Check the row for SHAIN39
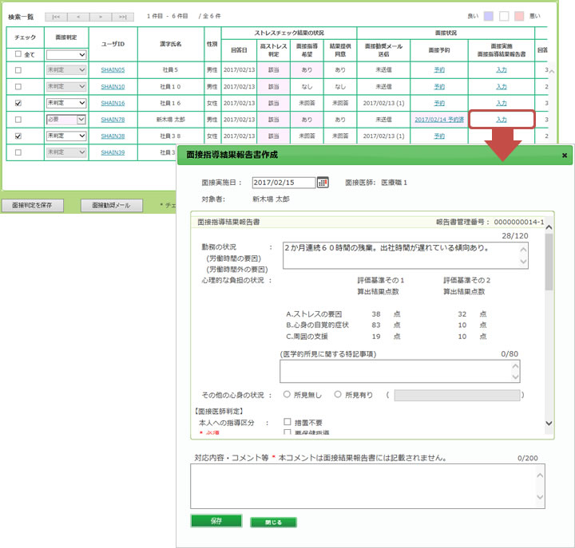575x548 pixels. [18, 152]
